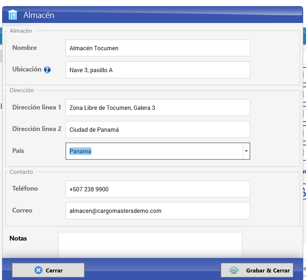Click the País label
Viewport: 306px width, 280px height.
tap(18, 151)
